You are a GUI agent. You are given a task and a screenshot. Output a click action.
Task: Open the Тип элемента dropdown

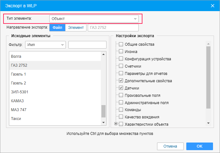tap(94, 19)
